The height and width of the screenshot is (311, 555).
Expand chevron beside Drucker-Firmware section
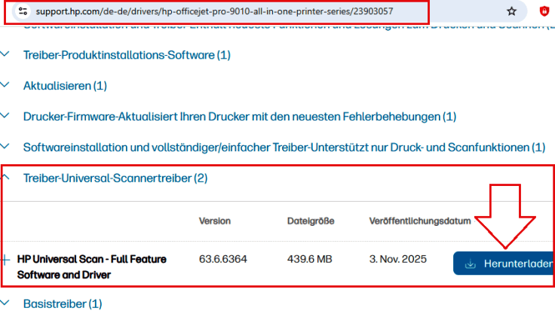pyautogui.click(x=5, y=116)
